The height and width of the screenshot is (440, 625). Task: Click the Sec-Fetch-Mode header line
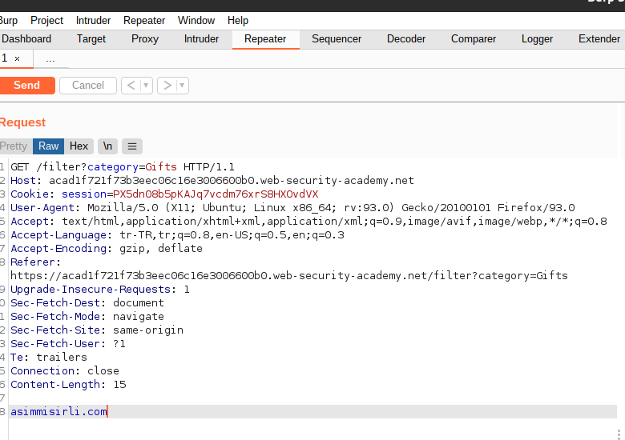click(87, 316)
